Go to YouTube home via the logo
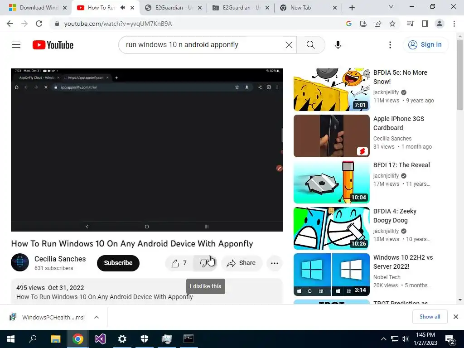 (x=53, y=45)
